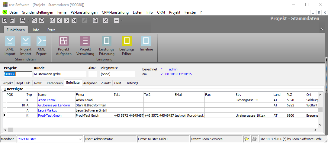The width and height of the screenshot is (328, 143).
Task: Delete record using trash can icon
Action: click(95, 20)
